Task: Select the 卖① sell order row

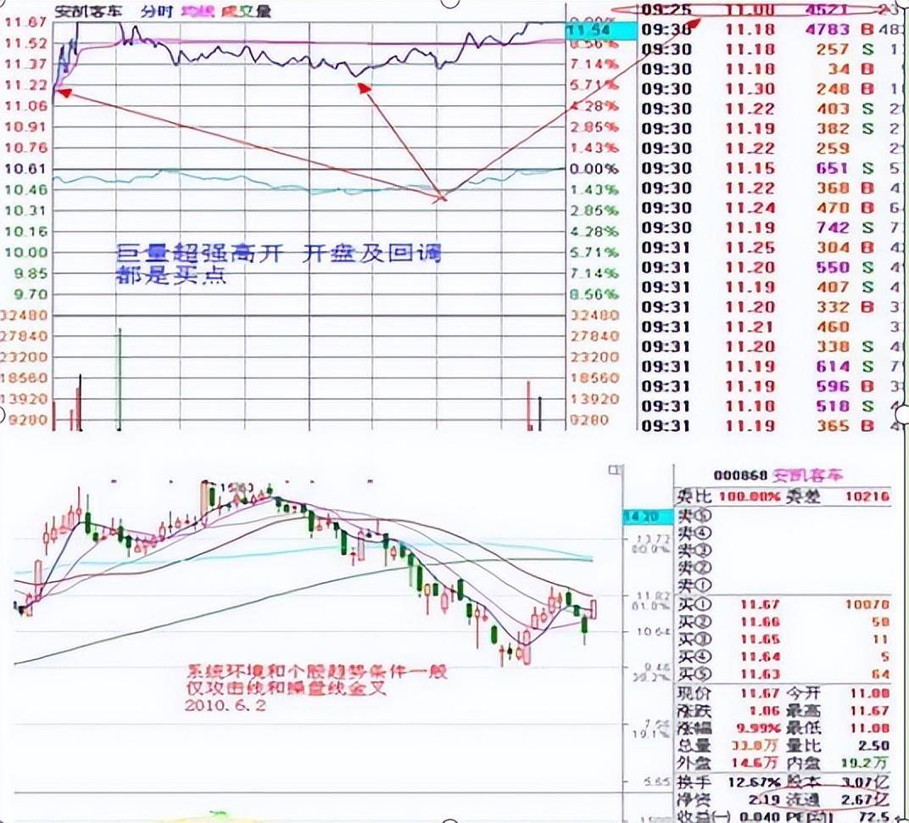Action: [x=783, y=585]
